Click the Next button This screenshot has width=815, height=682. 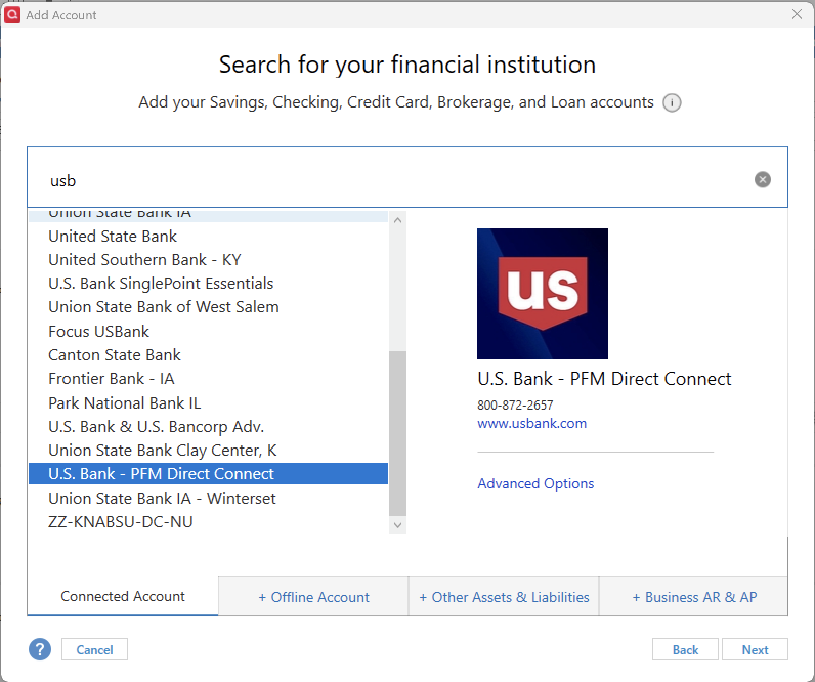coord(755,649)
